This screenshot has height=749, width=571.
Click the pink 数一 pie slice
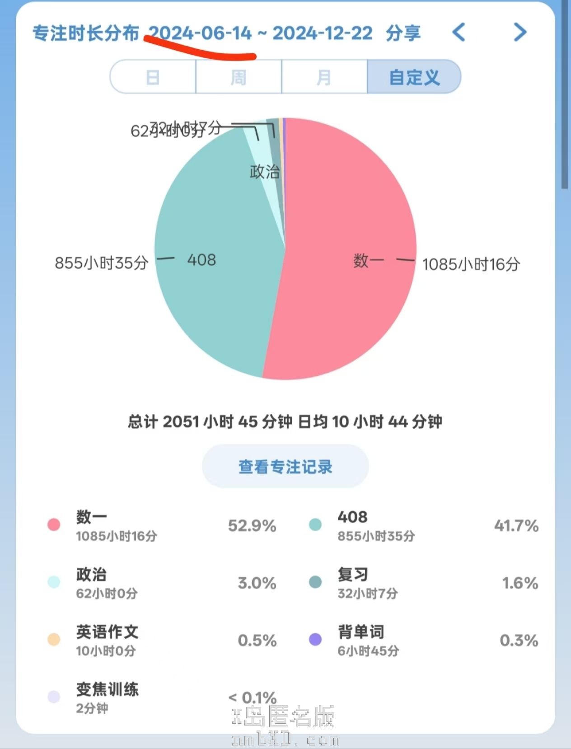click(343, 294)
